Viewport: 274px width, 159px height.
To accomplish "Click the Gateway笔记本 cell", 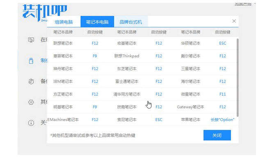I will point(190,107).
